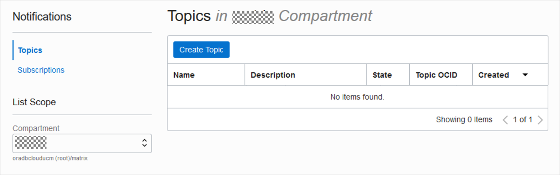Click the "Showing 0 Items" count text
The width and height of the screenshot is (560, 175).
click(x=464, y=120)
